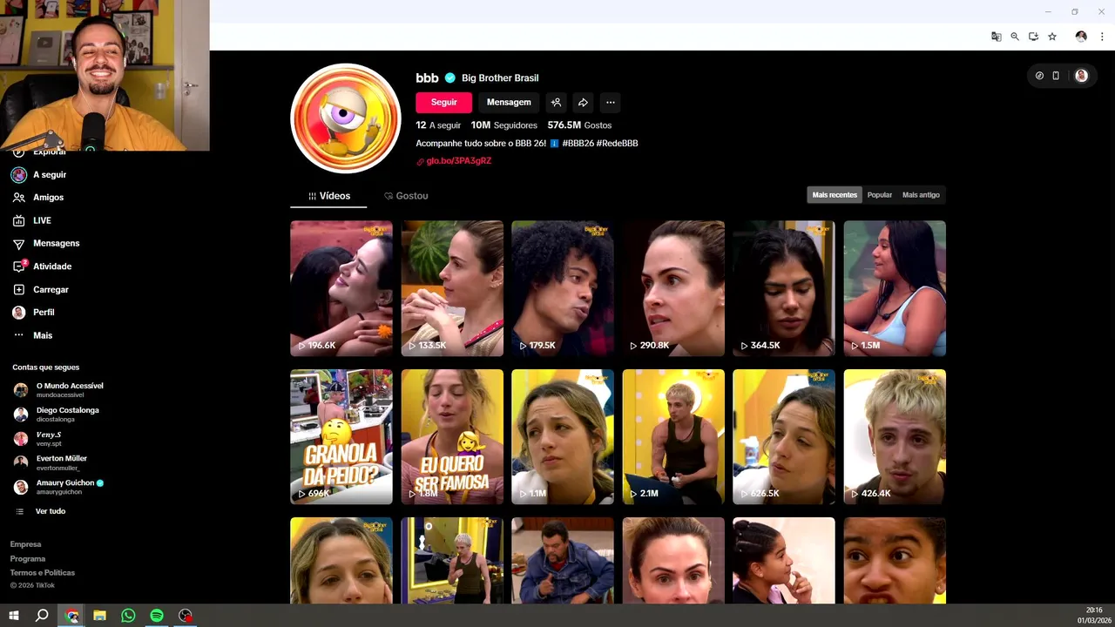Screen dimensions: 1115x627
Task: Play the video with 290.8K views
Action: click(673, 288)
